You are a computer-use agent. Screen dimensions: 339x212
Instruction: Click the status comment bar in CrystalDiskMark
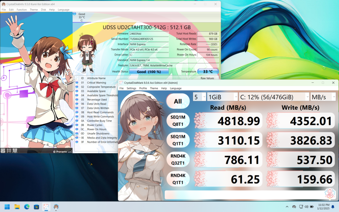pyautogui.click(x=244, y=195)
